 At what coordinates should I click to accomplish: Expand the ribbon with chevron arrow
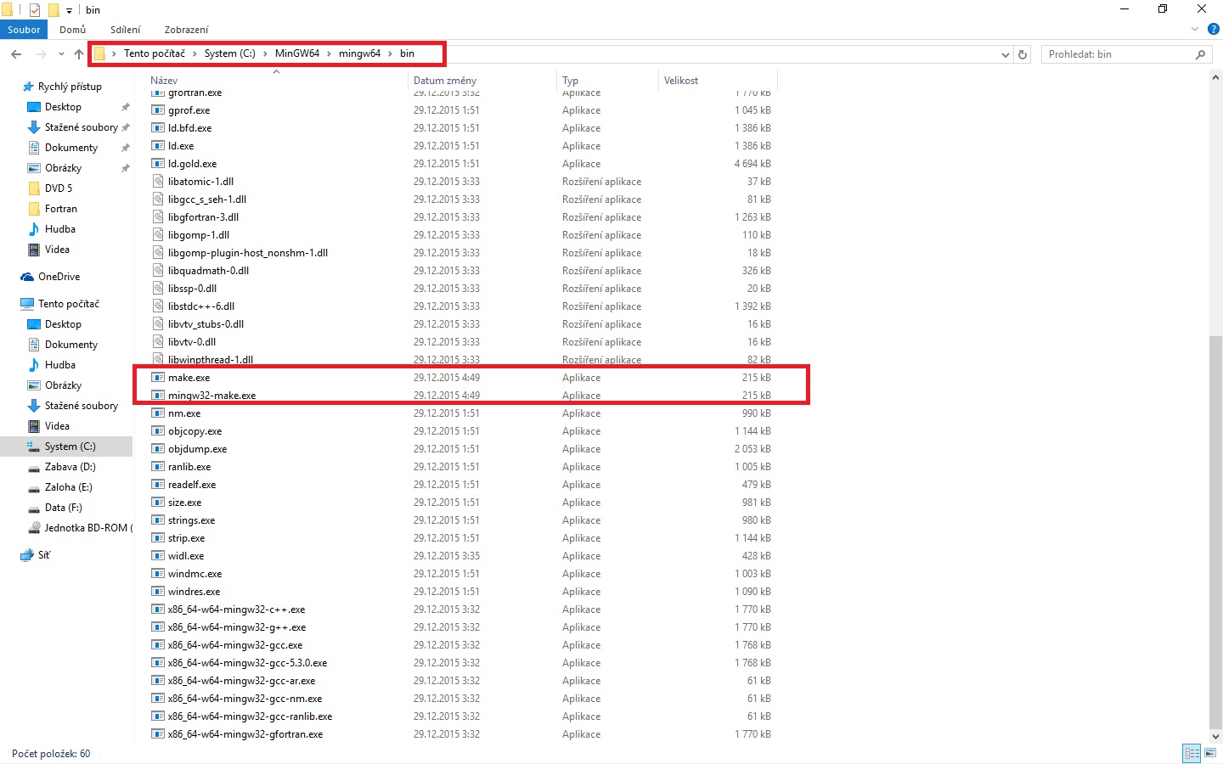click(1196, 29)
